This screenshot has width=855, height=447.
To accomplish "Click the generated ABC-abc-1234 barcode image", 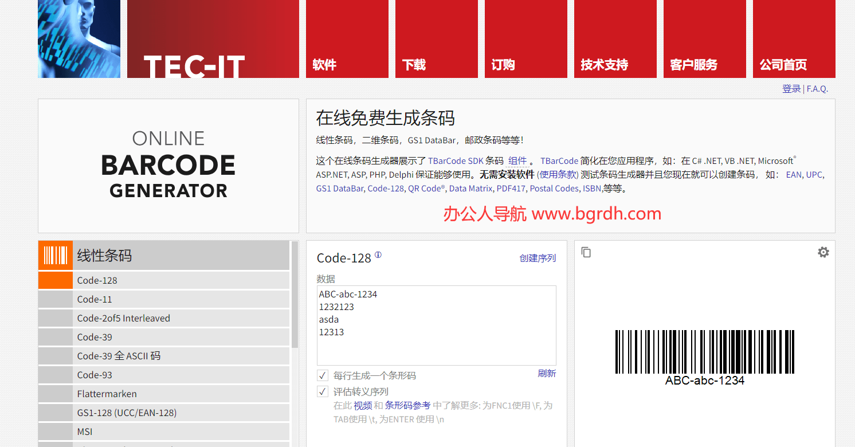I will [x=704, y=356].
